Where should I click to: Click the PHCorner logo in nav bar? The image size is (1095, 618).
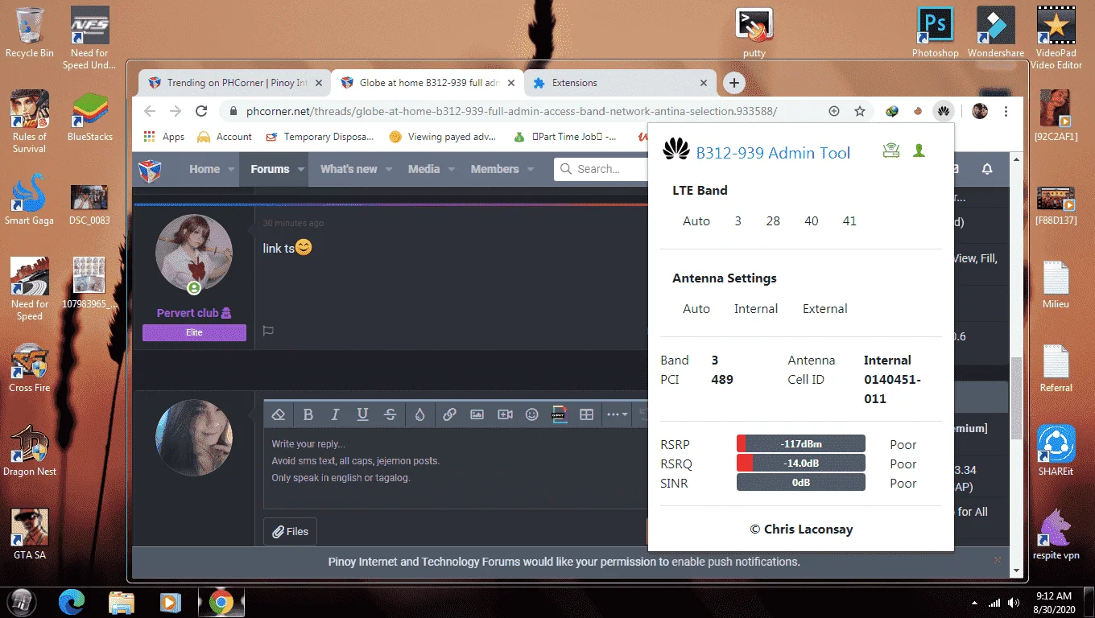pos(150,170)
